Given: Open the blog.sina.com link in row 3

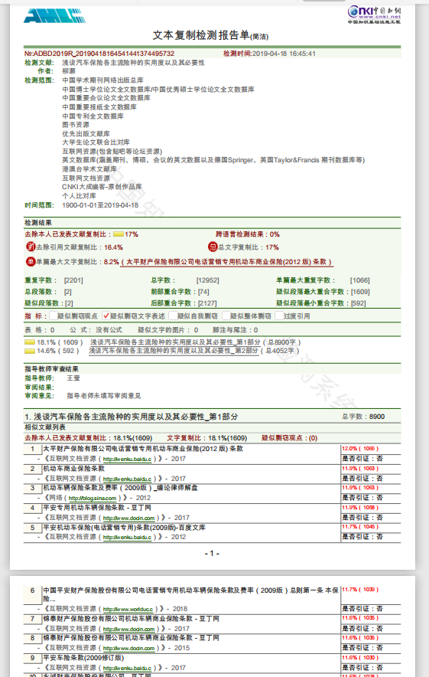Looking at the screenshot, I should (93, 498).
